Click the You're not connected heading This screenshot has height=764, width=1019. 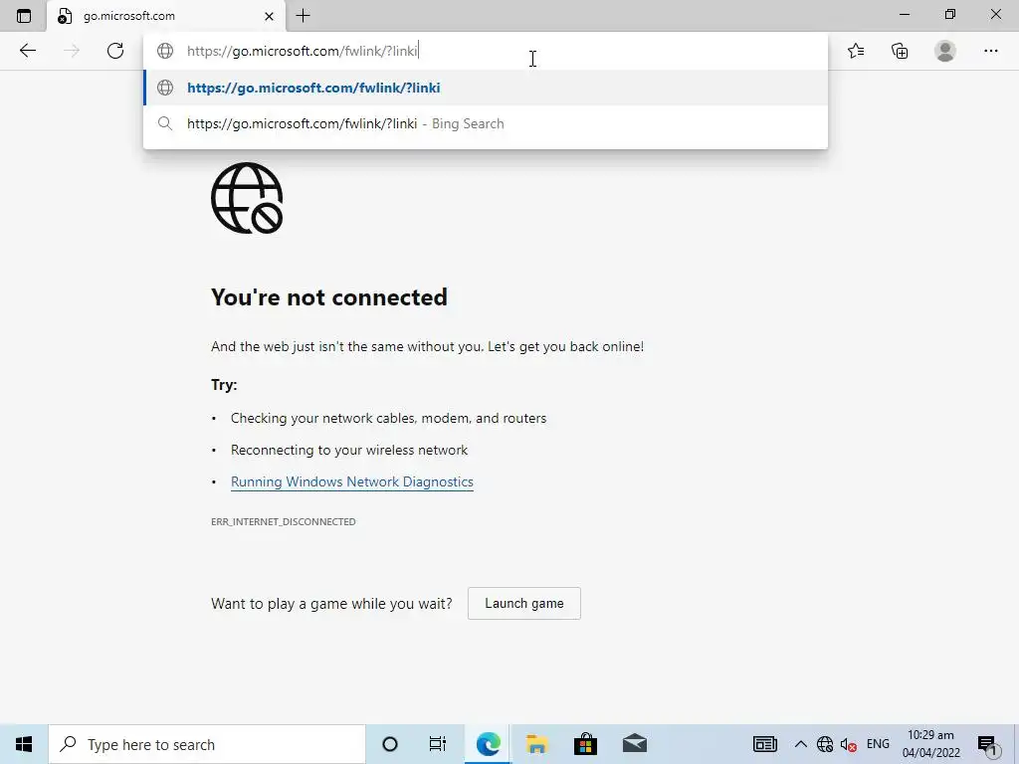(x=328, y=296)
